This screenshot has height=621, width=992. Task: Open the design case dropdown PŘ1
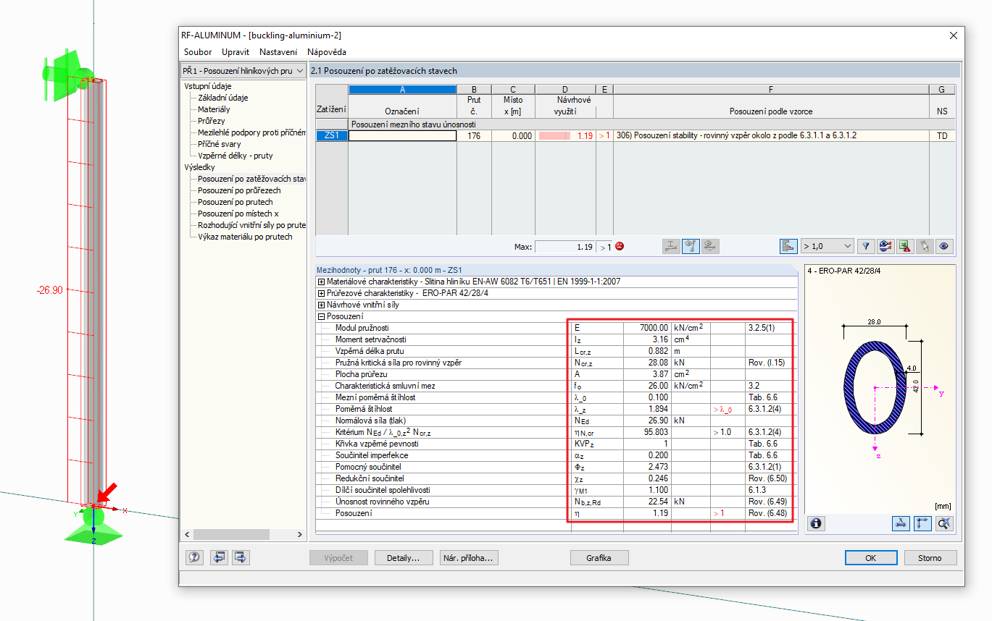pyautogui.click(x=243, y=71)
